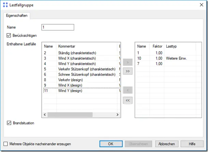Click the Übernehmen button
Image resolution: width=208 pixels, height=152 pixels.
click(x=138, y=144)
